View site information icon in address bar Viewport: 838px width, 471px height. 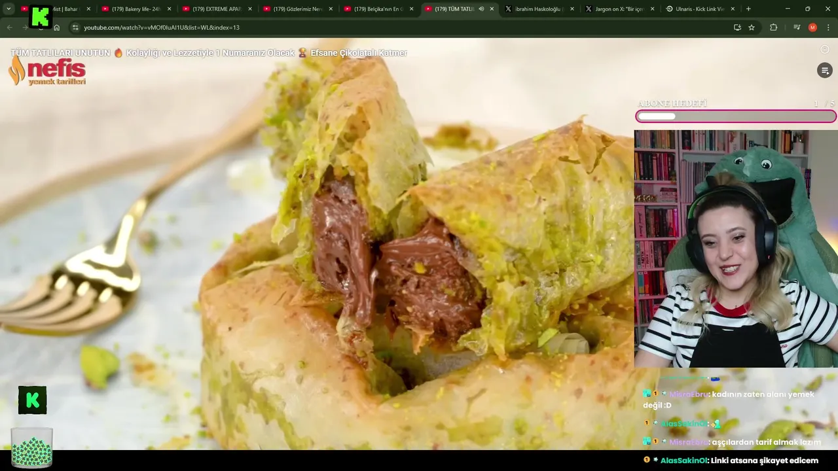75,27
